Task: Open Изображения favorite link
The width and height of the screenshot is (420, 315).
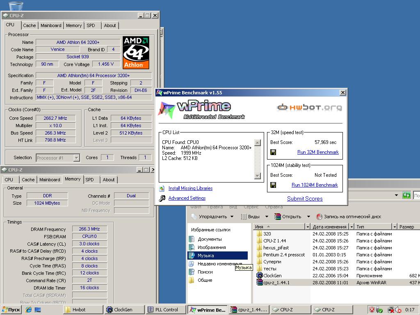Action: [212, 247]
